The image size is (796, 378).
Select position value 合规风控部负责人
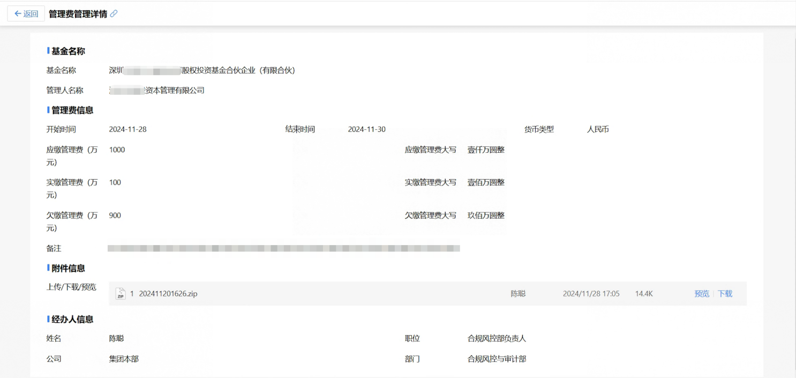tap(497, 338)
